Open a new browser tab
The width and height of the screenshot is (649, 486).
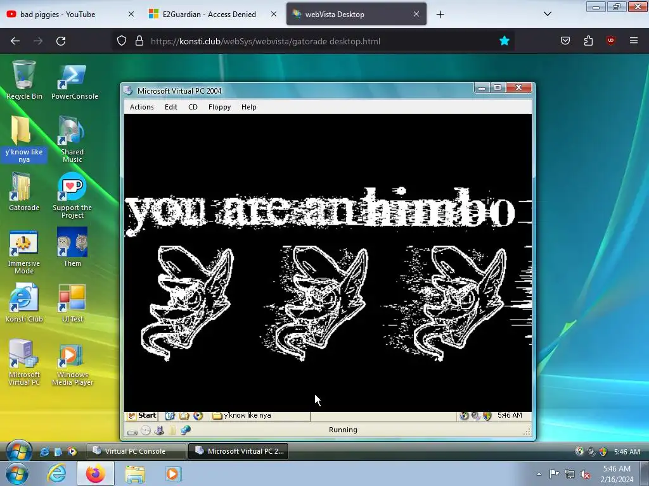coord(440,15)
